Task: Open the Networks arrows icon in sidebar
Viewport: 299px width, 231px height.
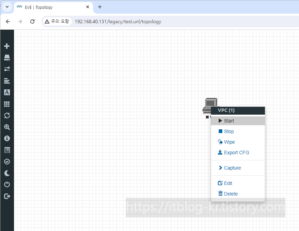Action: tap(7, 69)
